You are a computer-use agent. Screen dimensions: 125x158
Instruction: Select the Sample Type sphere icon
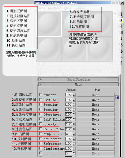(120, 14)
